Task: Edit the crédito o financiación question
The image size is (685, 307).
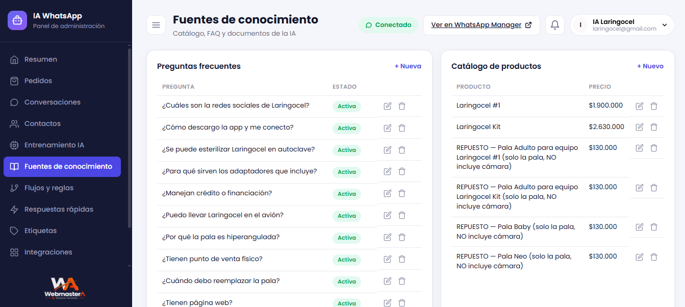Action: click(x=388, y=194)
